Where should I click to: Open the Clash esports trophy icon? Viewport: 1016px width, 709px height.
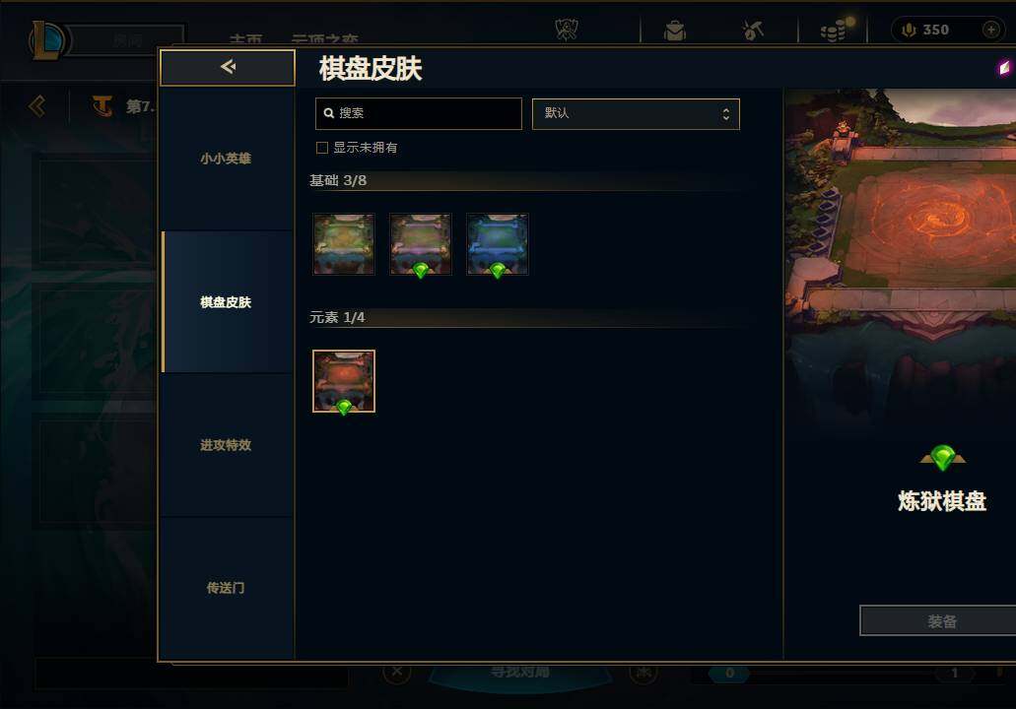click(567, 30)
